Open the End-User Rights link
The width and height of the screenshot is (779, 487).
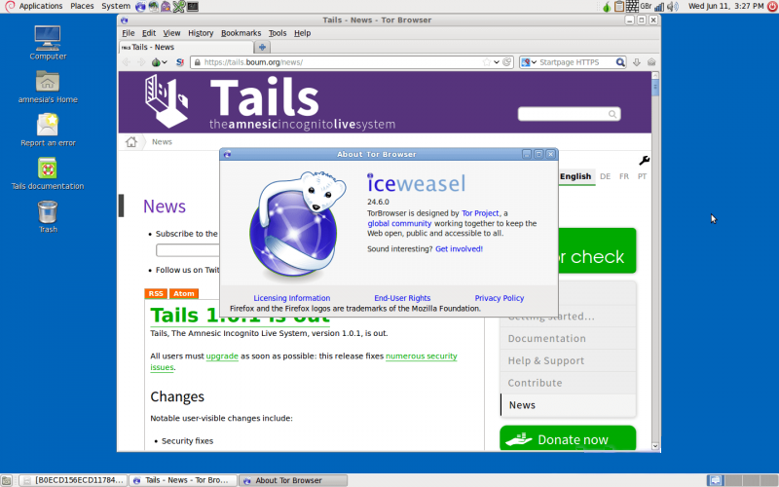402,298
